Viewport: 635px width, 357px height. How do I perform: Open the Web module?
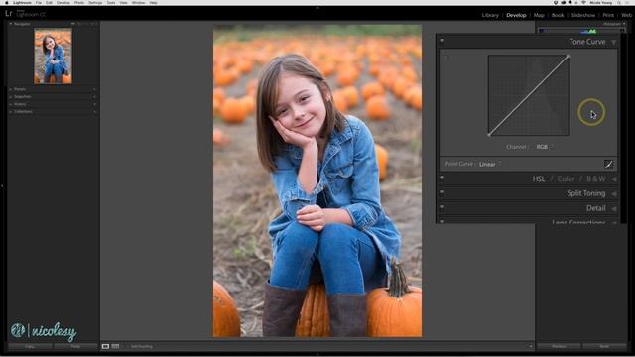[626, 15]
